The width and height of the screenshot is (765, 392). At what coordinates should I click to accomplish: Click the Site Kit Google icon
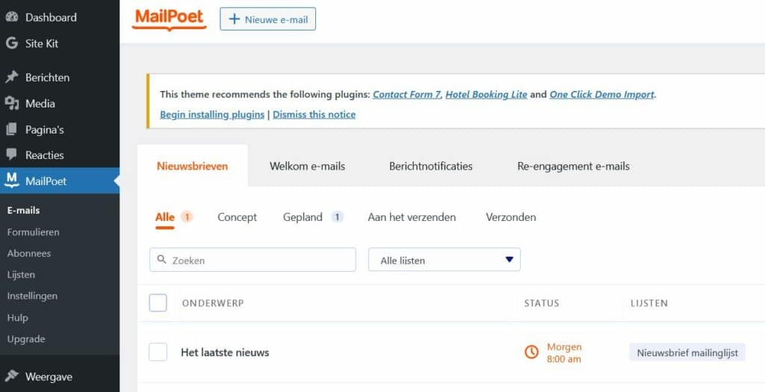coord(12,43)
